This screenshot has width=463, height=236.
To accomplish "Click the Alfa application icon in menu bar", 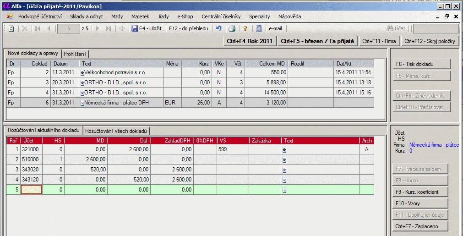I will (10, 16).
